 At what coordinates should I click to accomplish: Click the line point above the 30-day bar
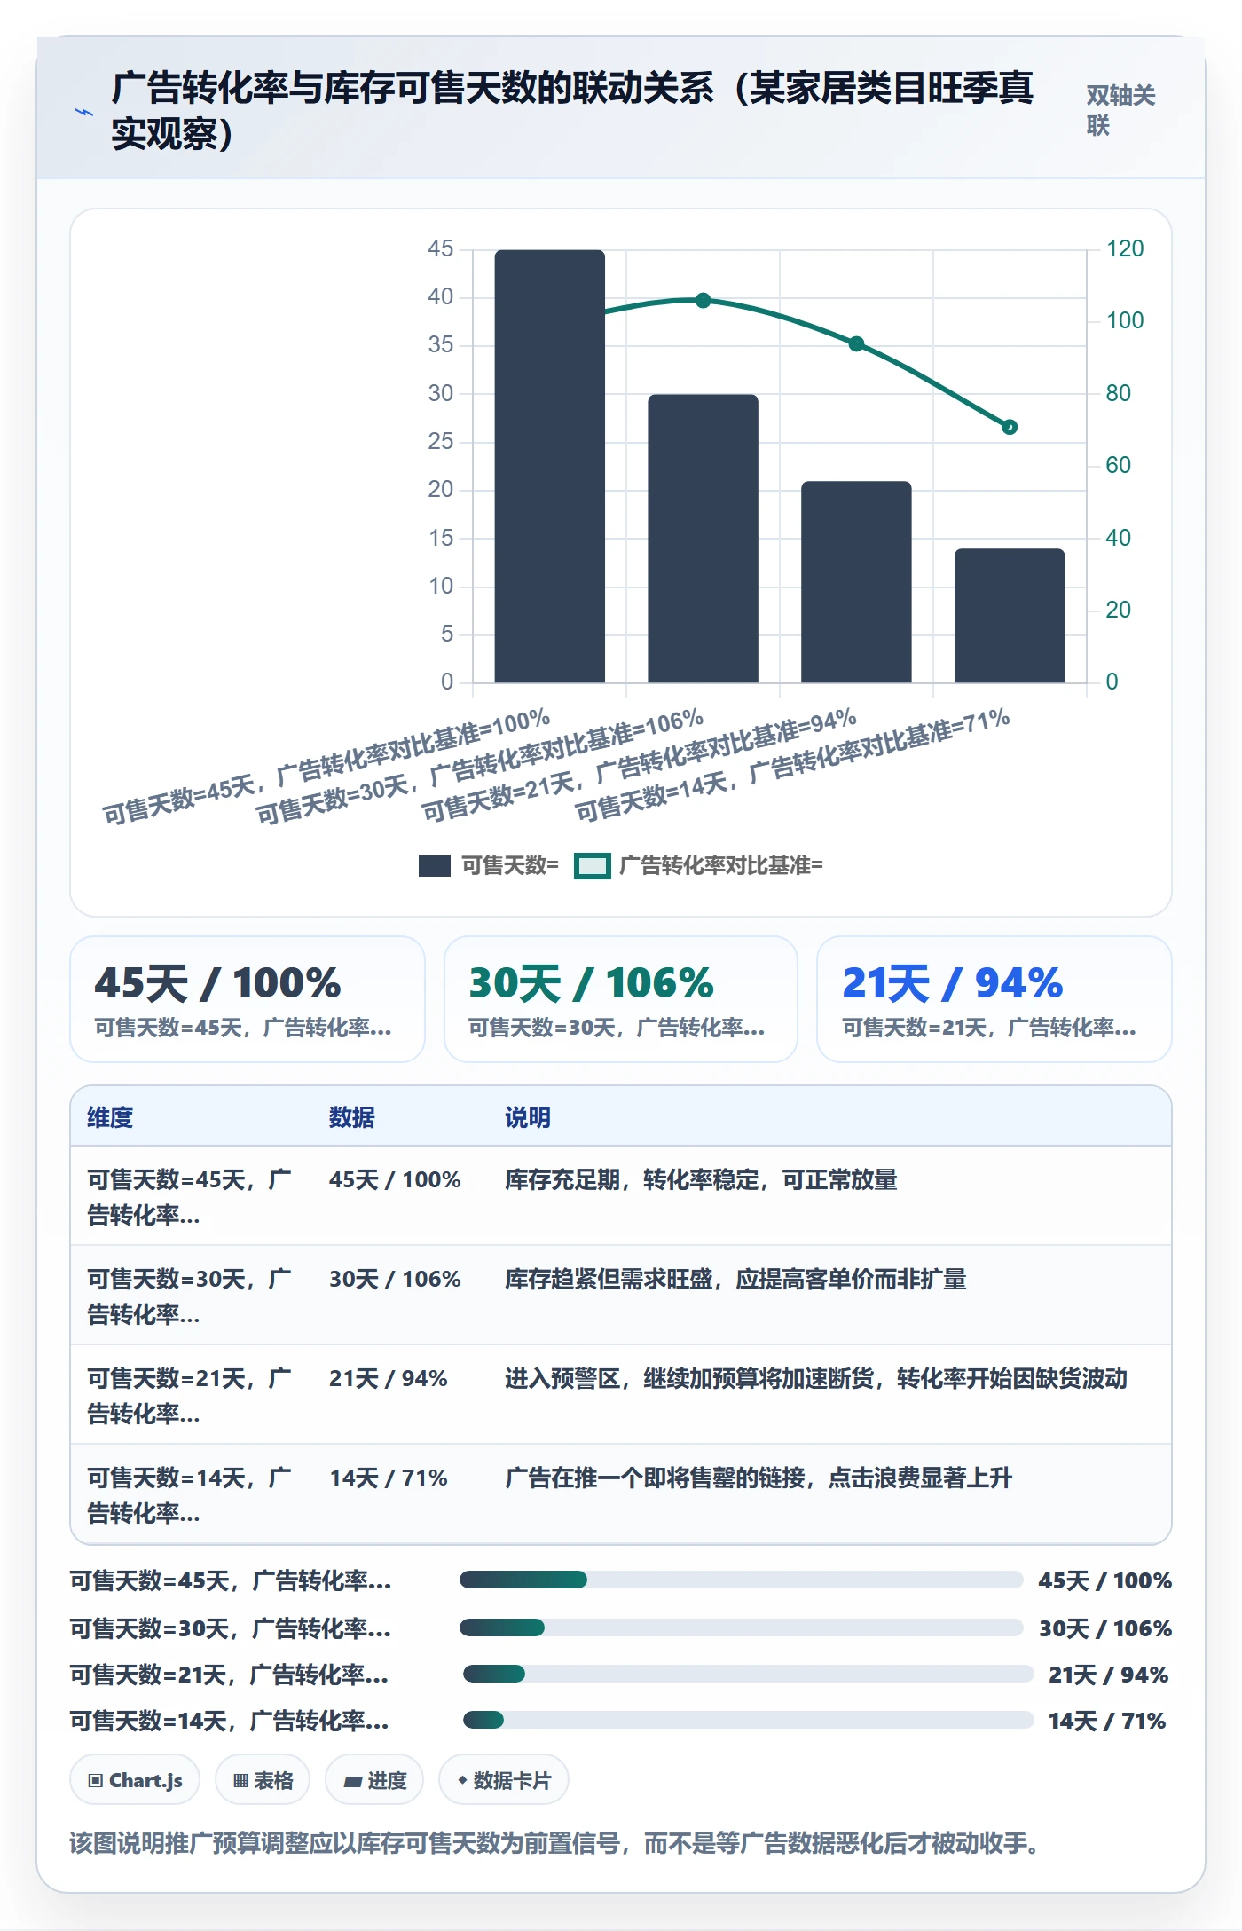703,300
